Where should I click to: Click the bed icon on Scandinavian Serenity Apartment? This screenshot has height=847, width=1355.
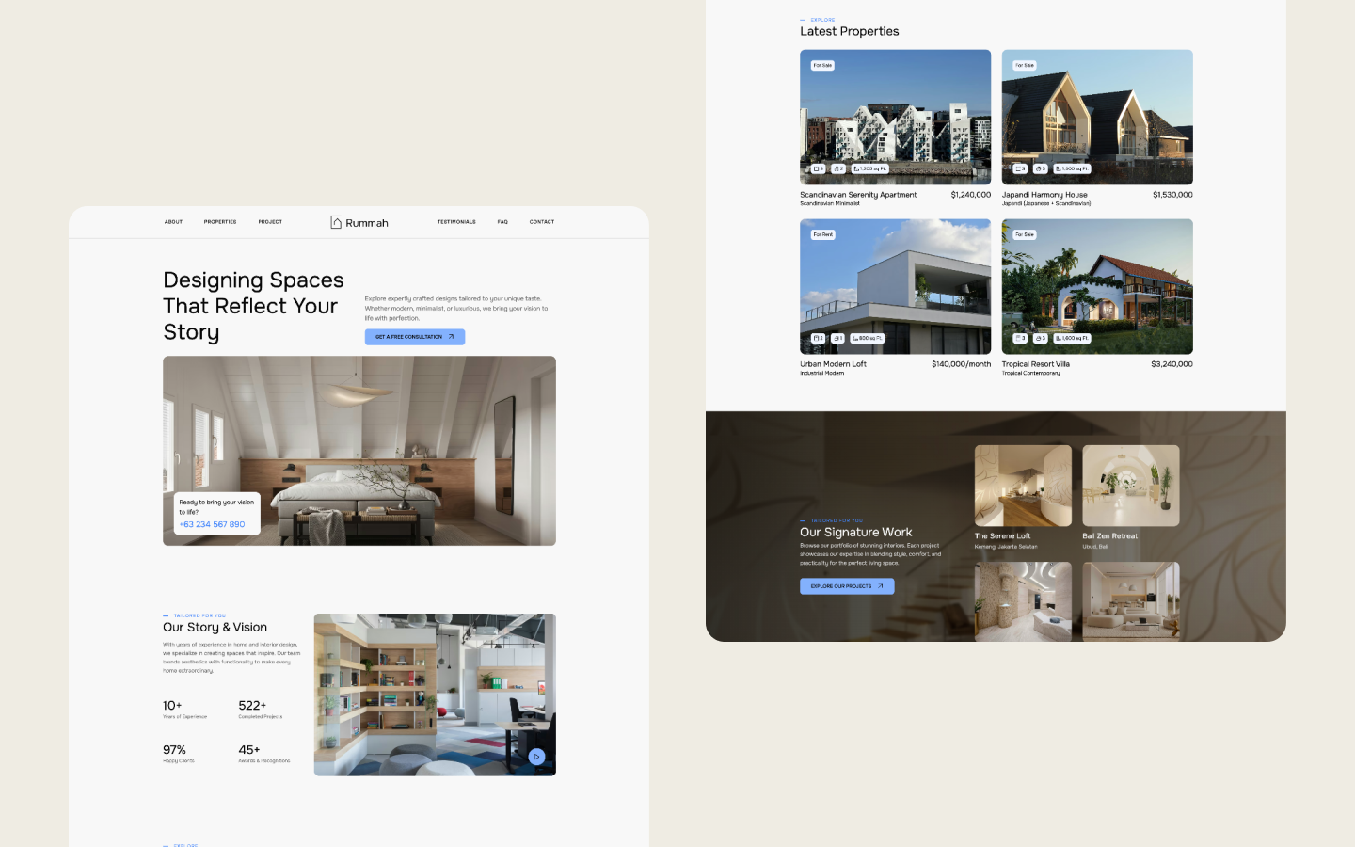point(817,168)
